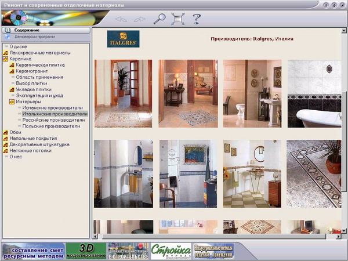Click the в строительстве banner
Image resolution: width=348 pixels, height=261 pixels.
(x=128, y=251)
